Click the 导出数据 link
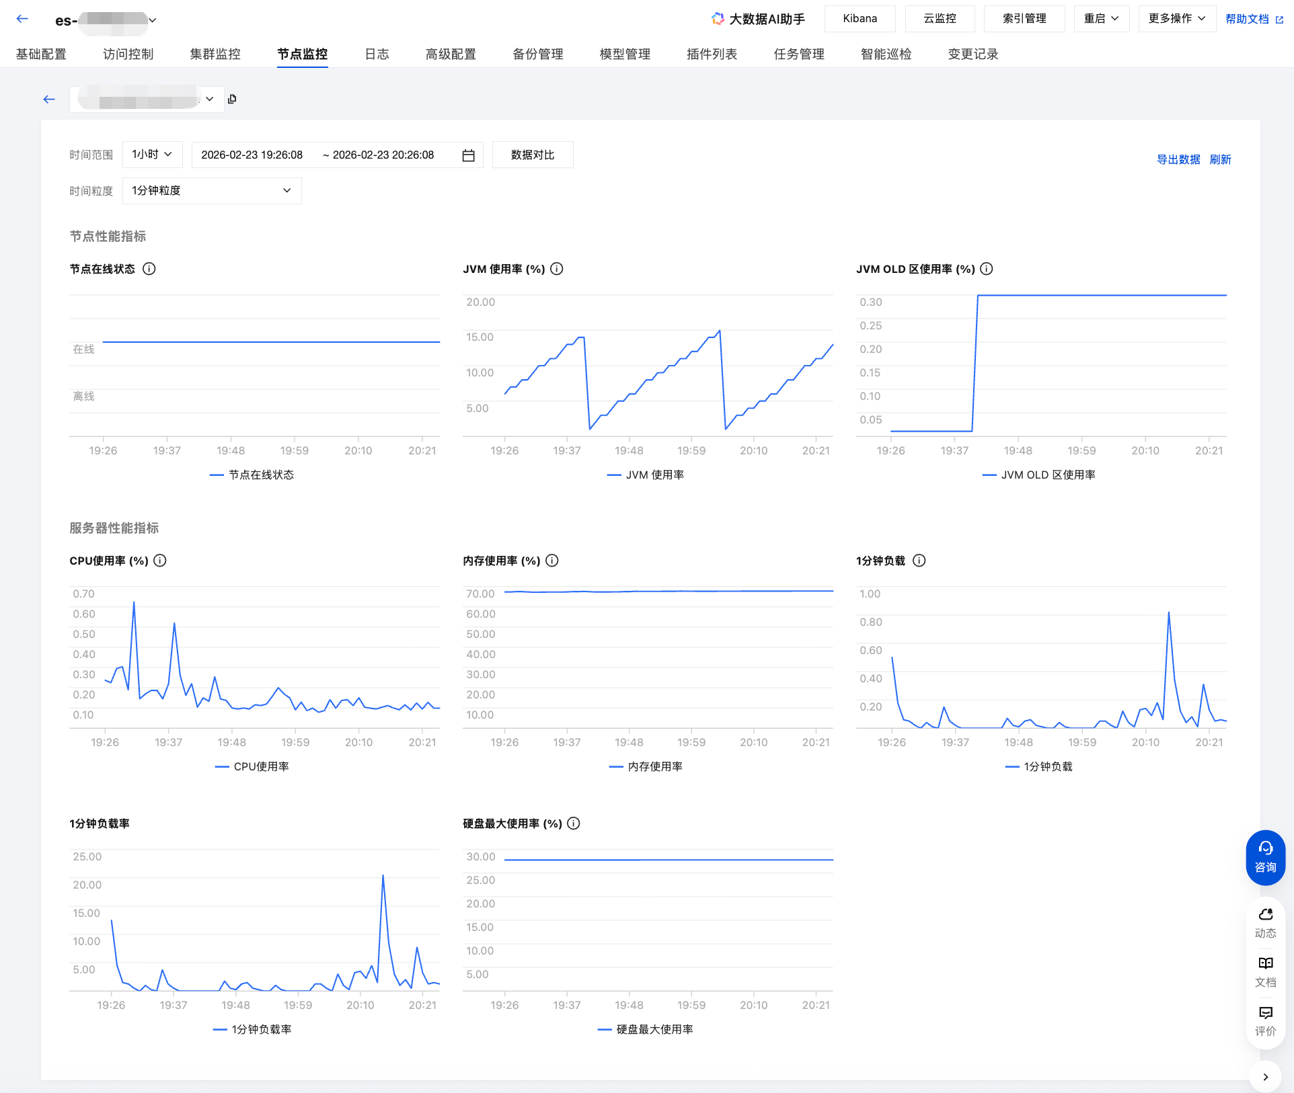 [1178, 160]
